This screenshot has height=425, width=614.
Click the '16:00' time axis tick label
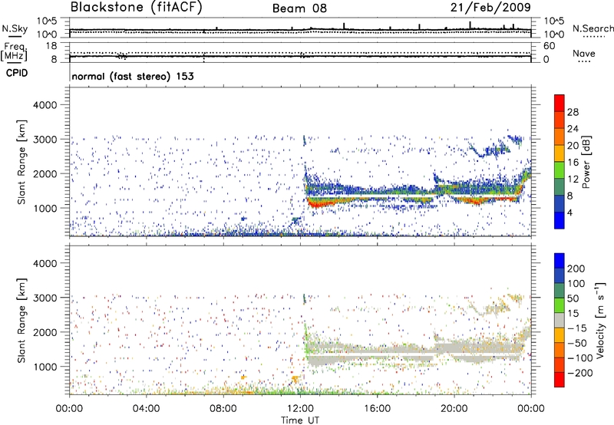[377, 409]
